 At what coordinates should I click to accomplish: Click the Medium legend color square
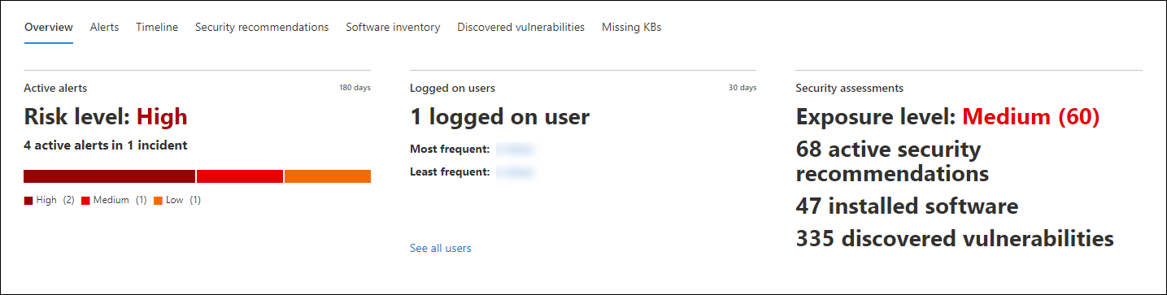coord(85,200)
